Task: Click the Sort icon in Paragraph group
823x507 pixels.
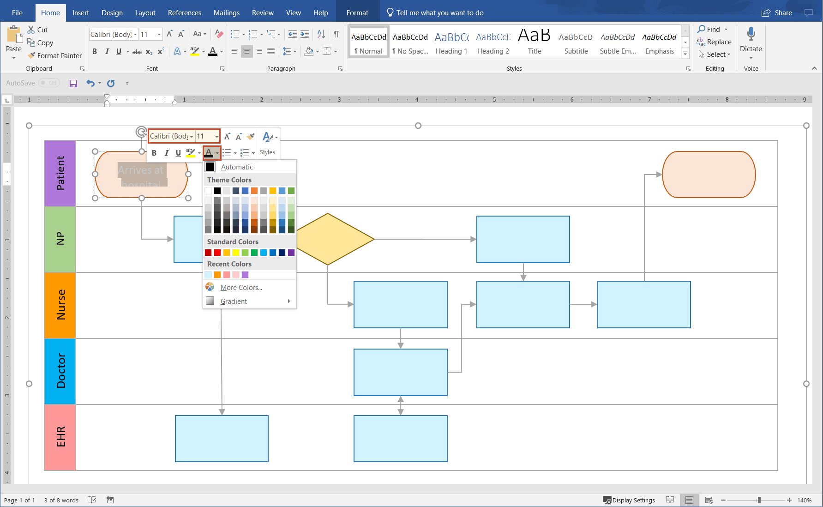Action: pos(321,34)
